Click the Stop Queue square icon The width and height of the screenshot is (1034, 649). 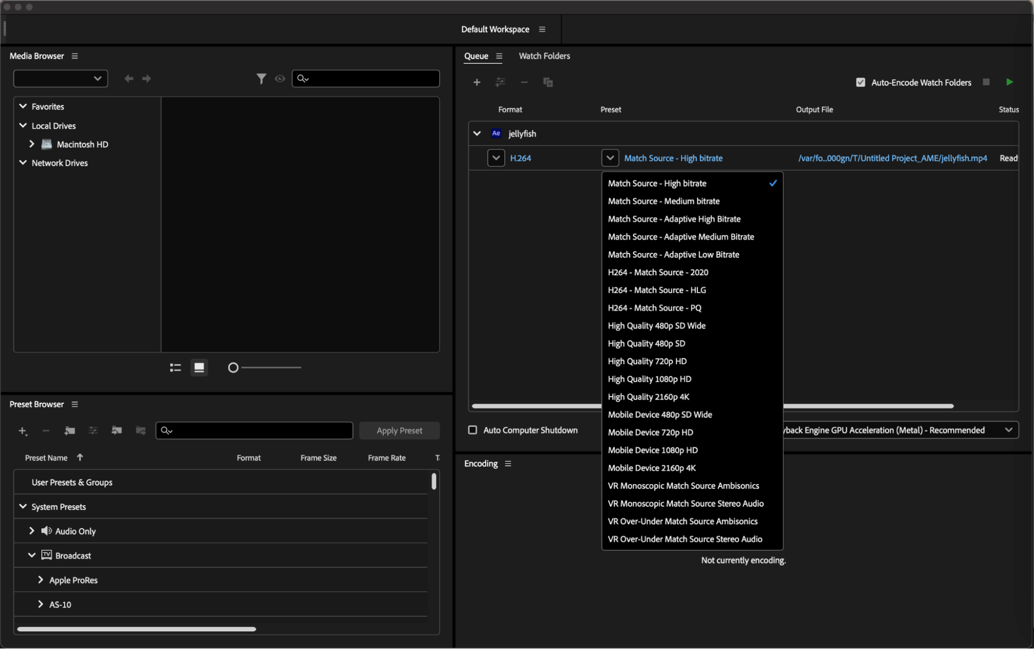tap(986, 82)
